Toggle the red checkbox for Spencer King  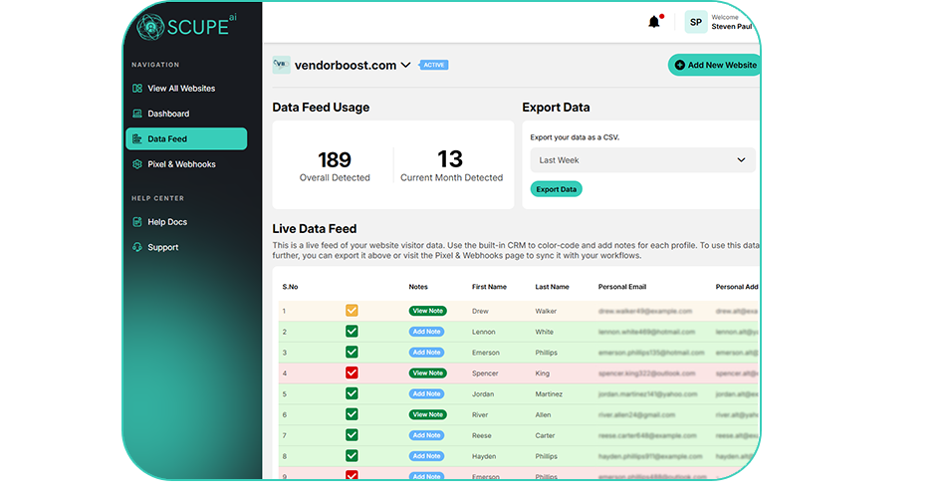point(352,373)
